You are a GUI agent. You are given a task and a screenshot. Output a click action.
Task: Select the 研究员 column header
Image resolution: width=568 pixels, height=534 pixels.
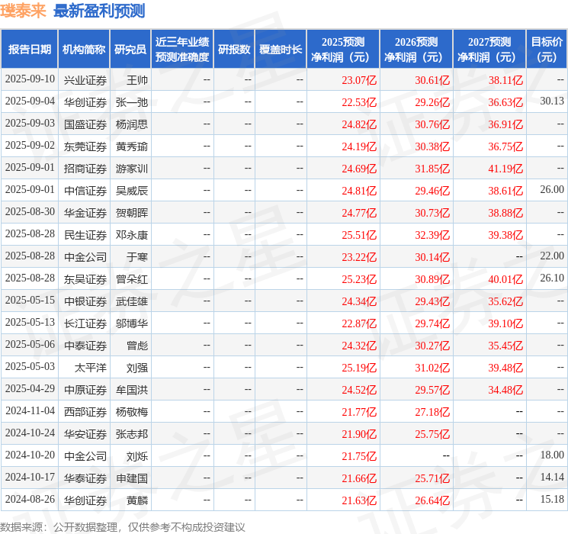[x=130, y=50]
